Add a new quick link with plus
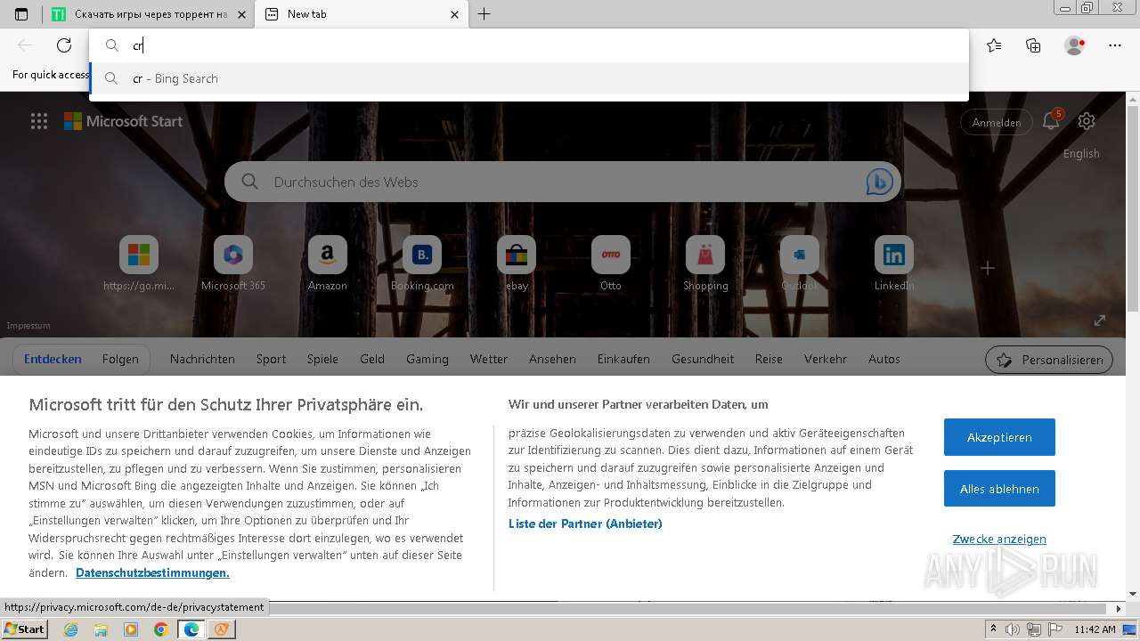The image size is (1140, 641). click(x=988, y=268)
